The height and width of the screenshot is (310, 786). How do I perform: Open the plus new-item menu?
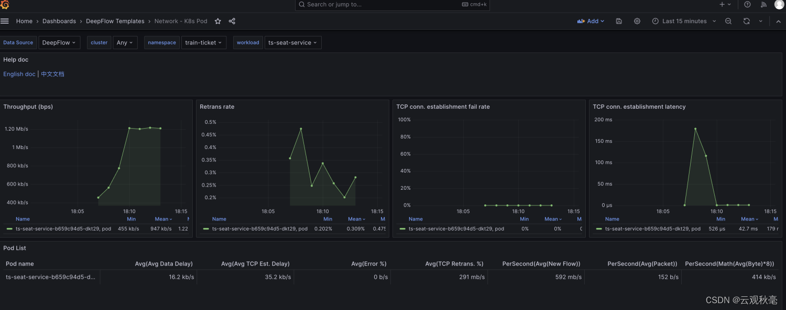point(725,5)
